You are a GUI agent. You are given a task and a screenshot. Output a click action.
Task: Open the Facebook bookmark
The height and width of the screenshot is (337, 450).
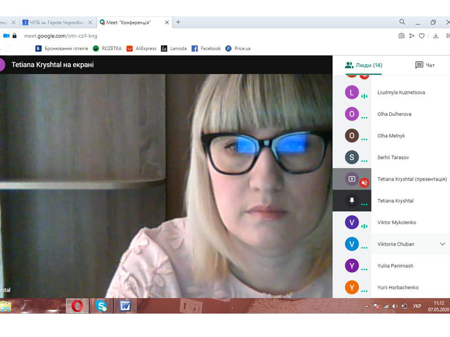[206, 48]
